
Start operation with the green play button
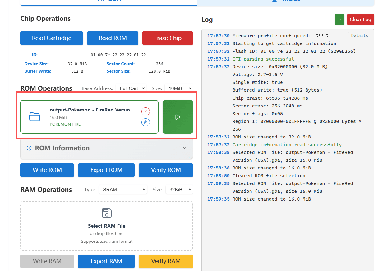178,117
